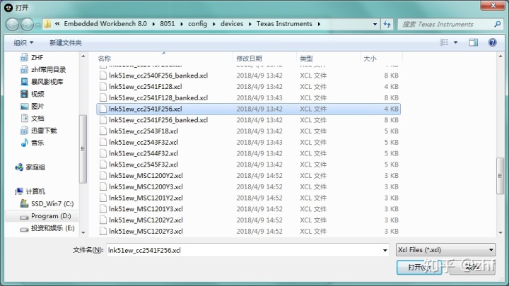Click the search magnifier icon
The height and width of the screenshot is (286, 509).
pos(497,24)
